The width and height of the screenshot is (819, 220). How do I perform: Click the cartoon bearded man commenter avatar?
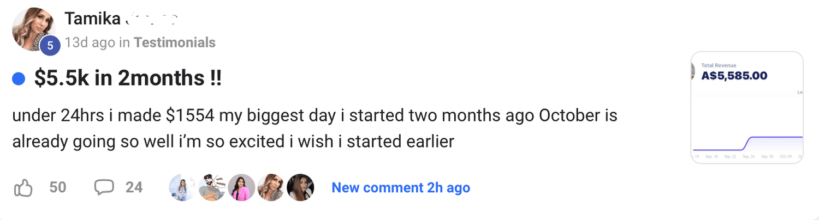tap(211, 188)
